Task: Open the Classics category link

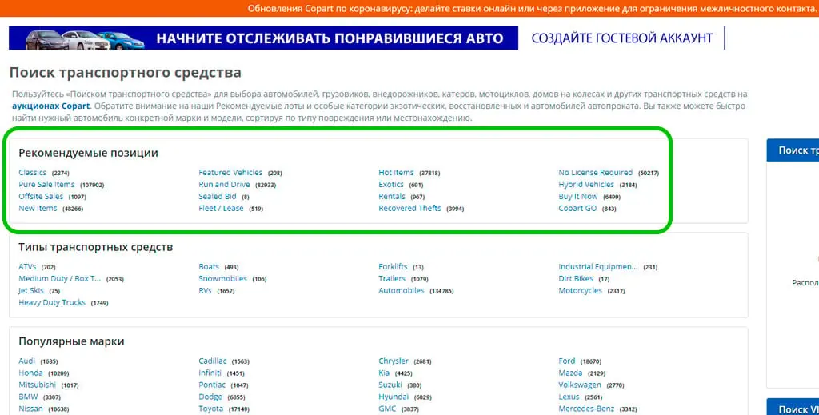Action: point(32,172)
